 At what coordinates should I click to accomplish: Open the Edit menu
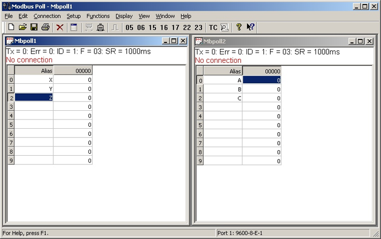23,16
